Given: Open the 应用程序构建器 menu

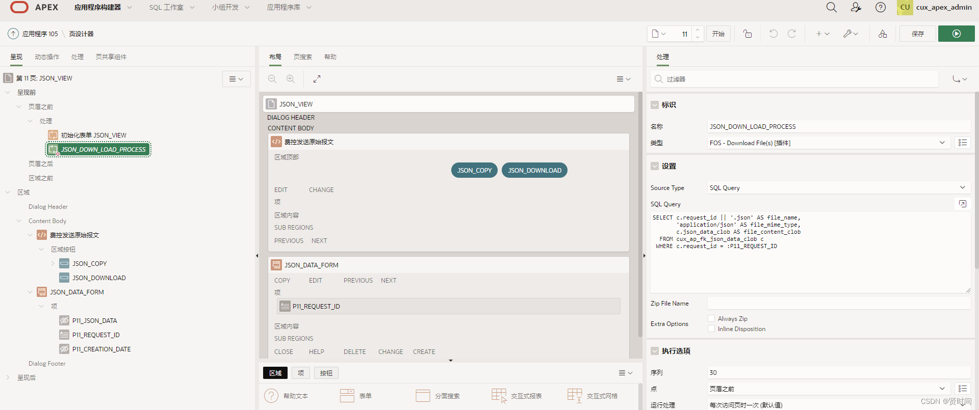Looking at the screenshot, I should [x=104, y=7].
